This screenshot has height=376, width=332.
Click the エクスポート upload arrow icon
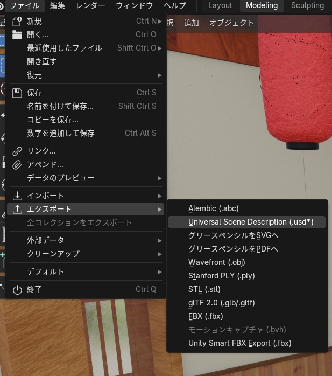click(x=17, y=210)
